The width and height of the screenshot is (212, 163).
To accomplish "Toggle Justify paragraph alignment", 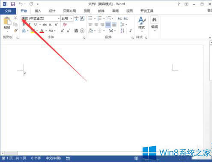I will coord(108,25).
